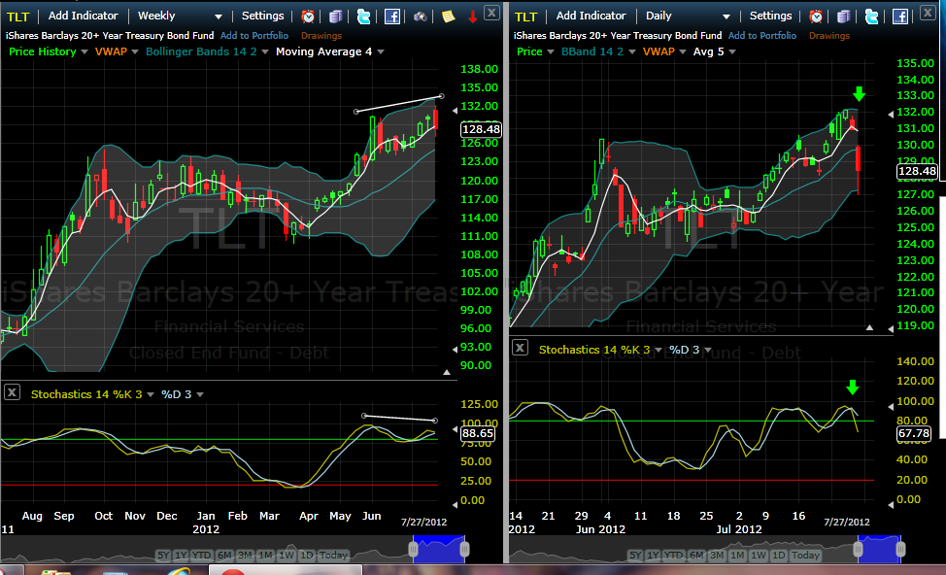
Task: Click the red down arrow toolbar icon
Action: [x=472, y=17]
